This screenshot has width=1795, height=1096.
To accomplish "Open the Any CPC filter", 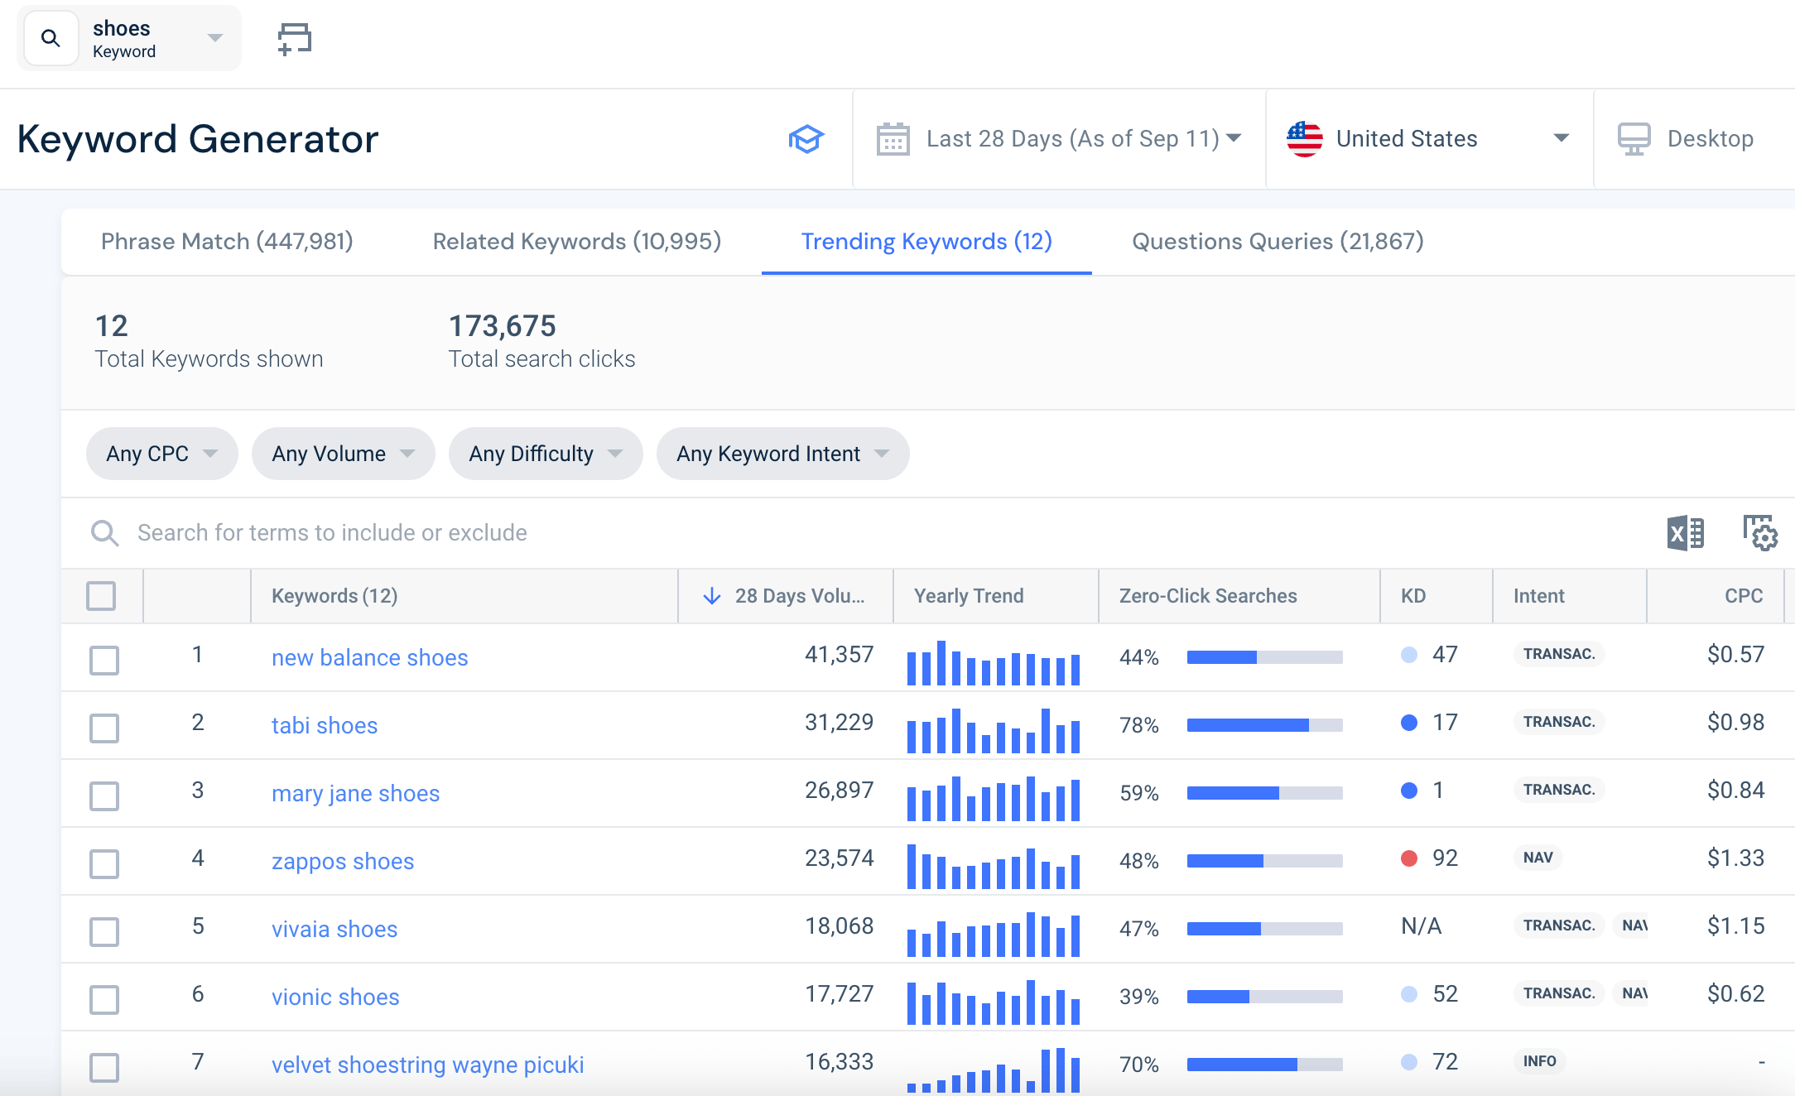I will [x=162, y=454].
